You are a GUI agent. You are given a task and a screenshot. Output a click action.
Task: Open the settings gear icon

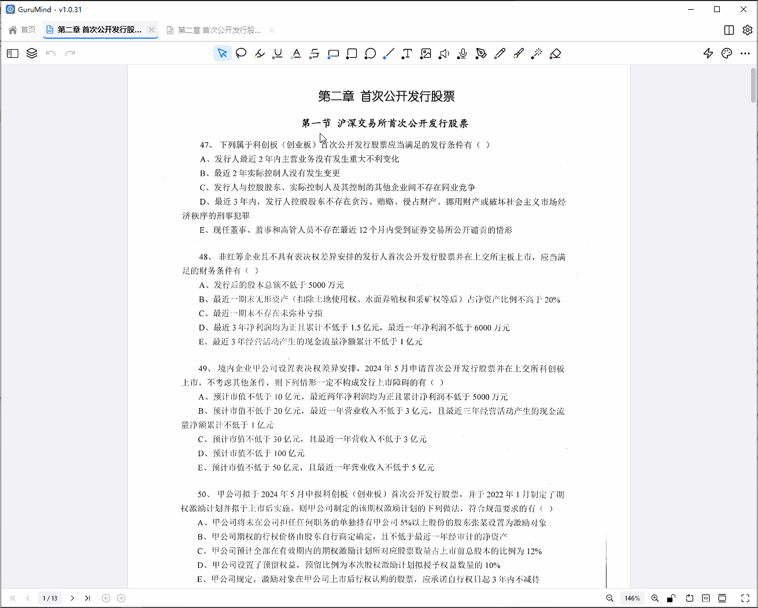748,30
